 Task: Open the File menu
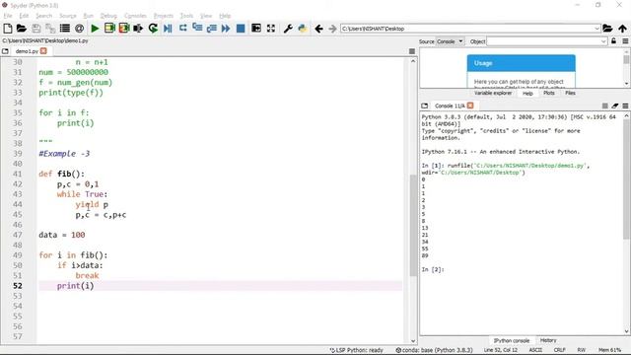tap(8, 16)
